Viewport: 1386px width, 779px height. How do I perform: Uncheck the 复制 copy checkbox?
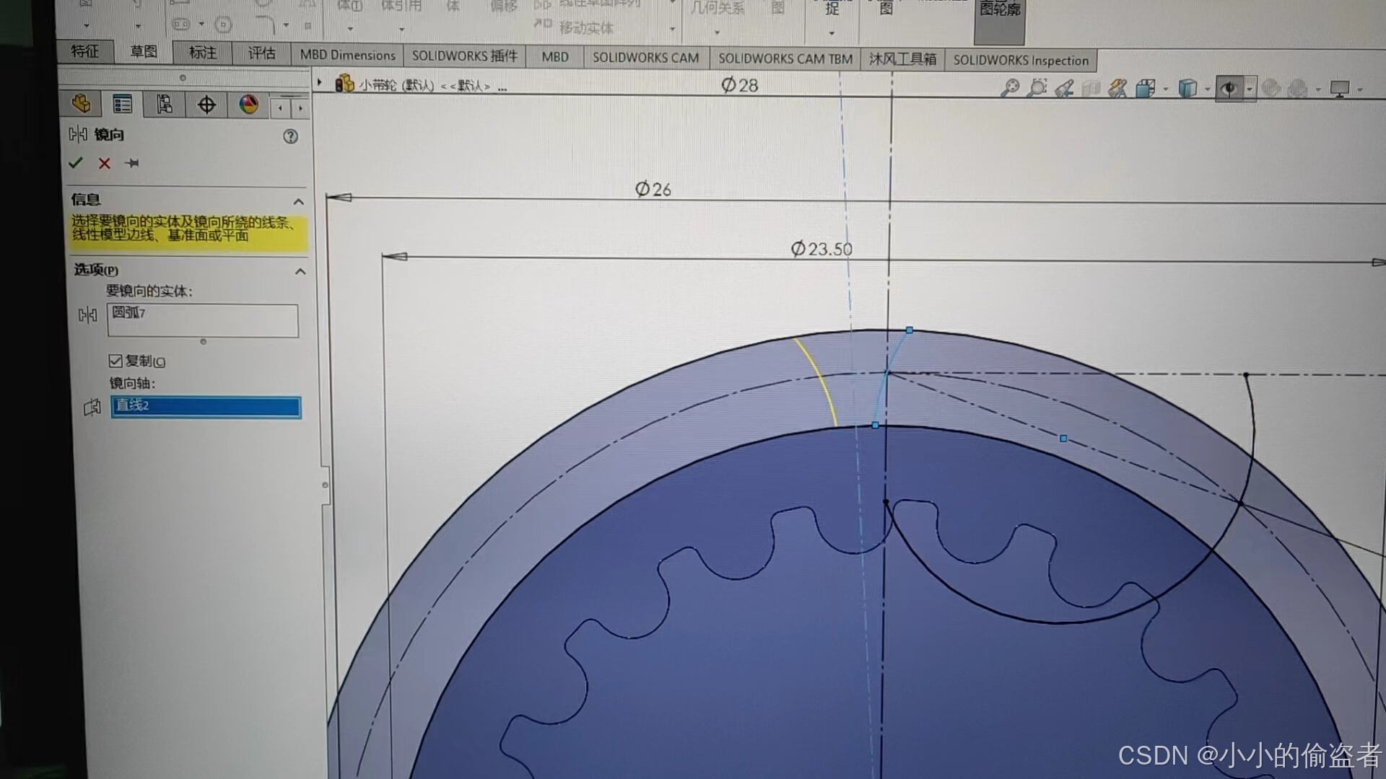coord(115,361)
